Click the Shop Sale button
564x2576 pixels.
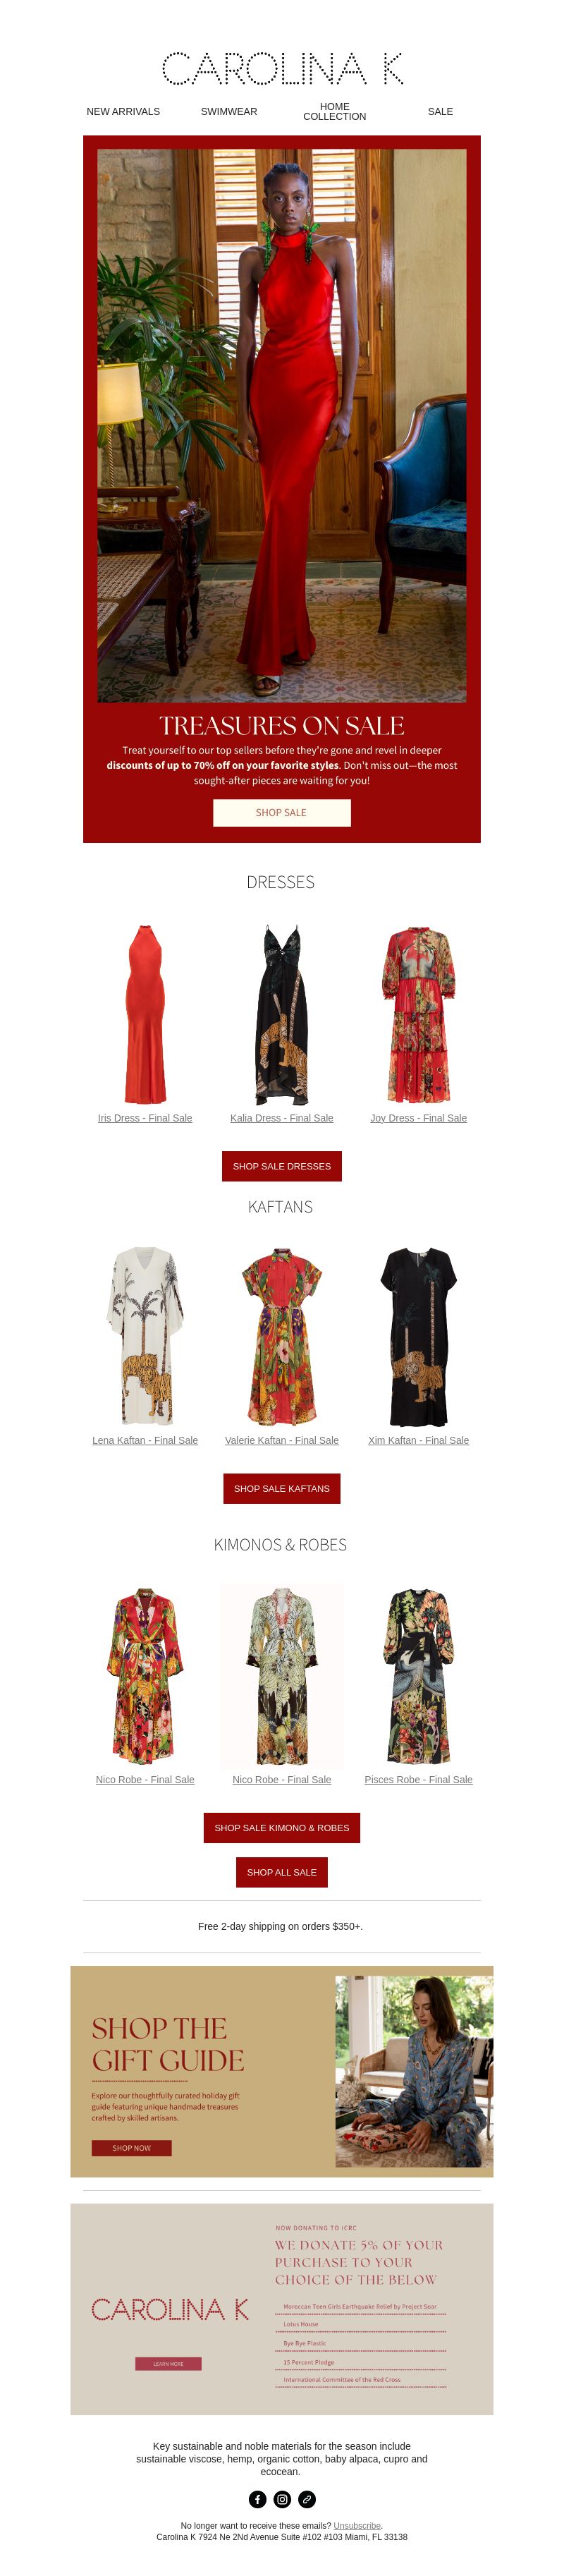coord(282,813)
